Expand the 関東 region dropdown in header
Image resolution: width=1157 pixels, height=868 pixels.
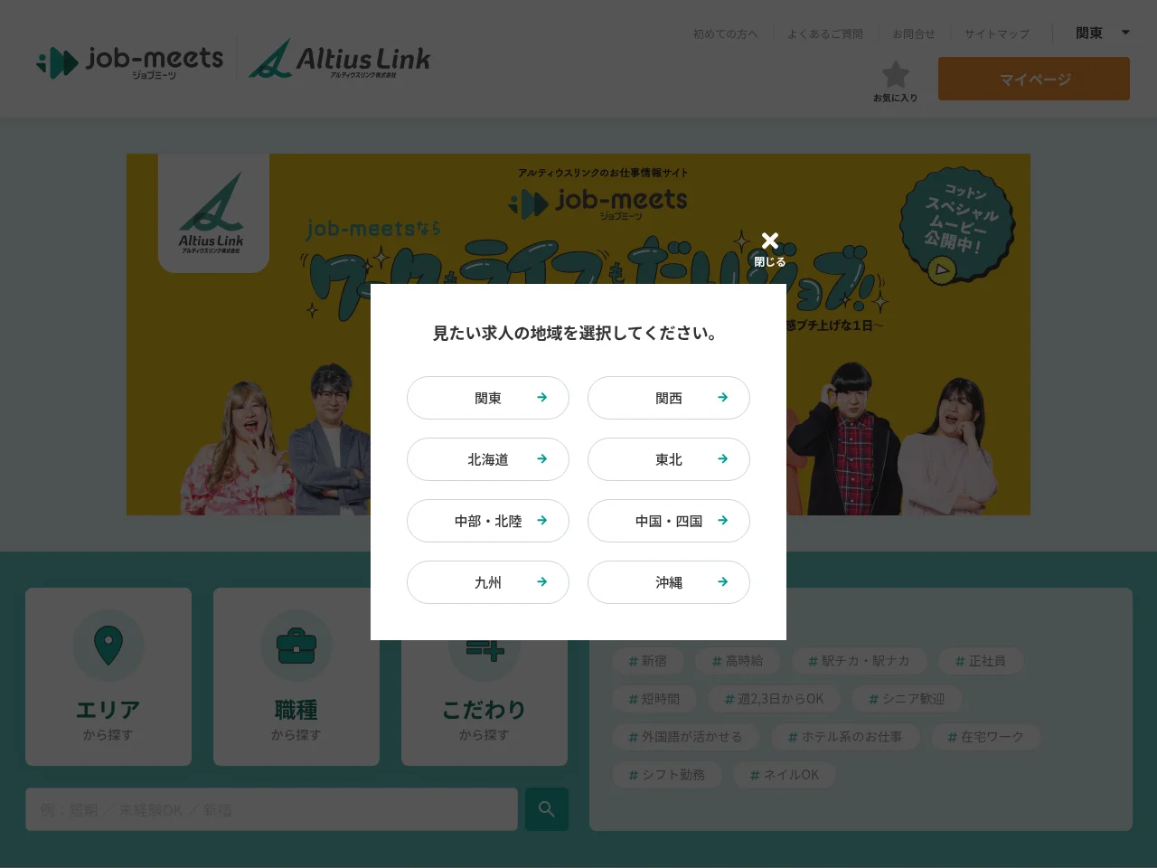pyautogui.click(x=1102, y=33)
